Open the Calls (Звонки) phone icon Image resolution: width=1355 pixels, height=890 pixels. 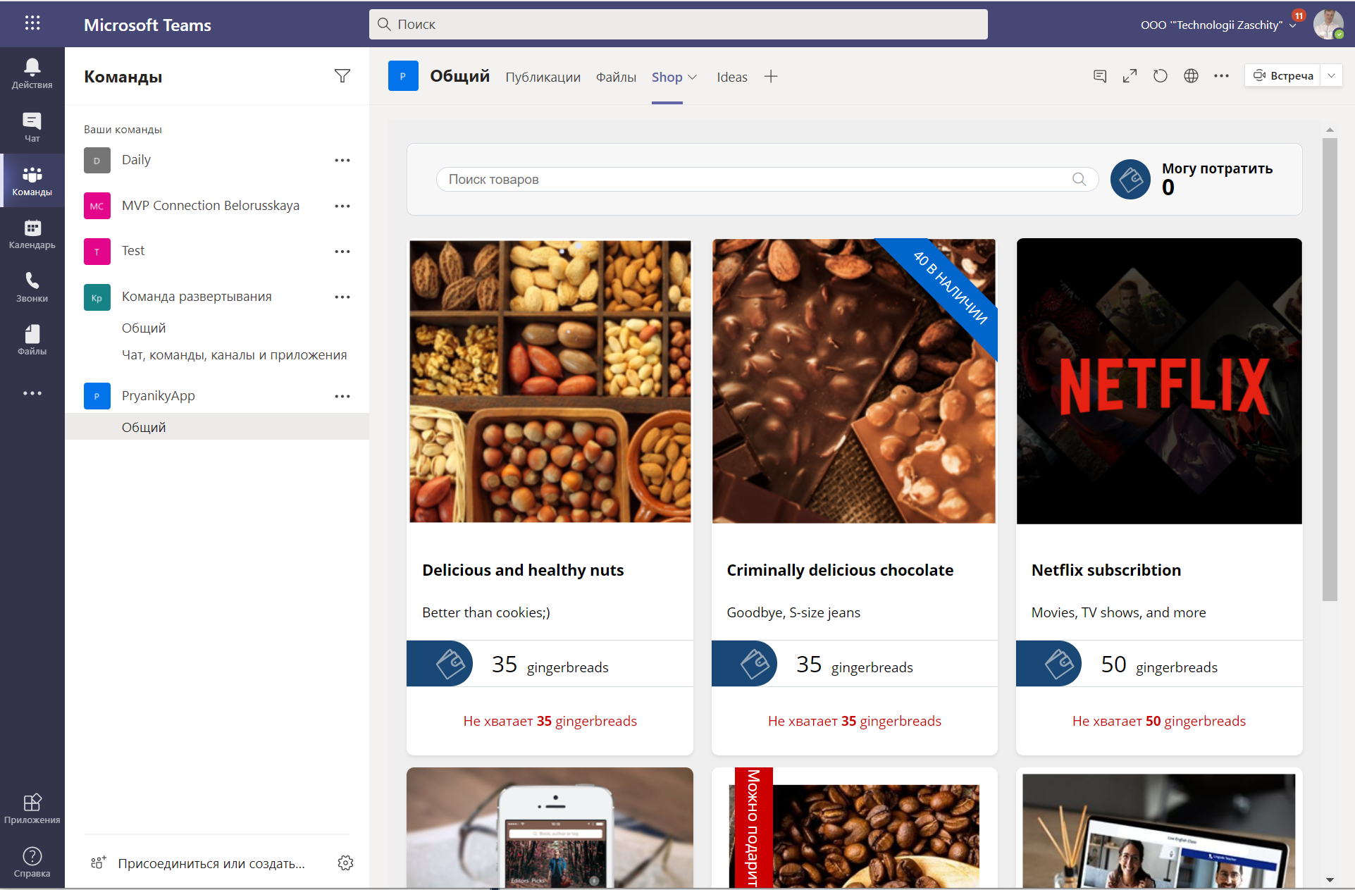32,287
